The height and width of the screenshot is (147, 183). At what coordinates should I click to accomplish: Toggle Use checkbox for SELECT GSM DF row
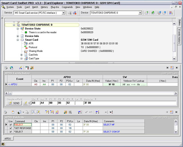pyautogui.click(x=11, y=132)
